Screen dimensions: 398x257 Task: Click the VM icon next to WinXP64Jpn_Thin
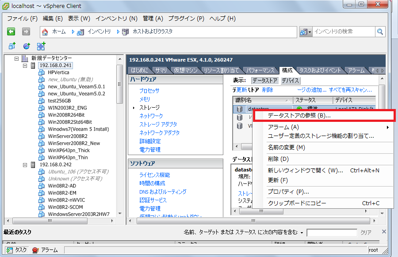[42, 157]
